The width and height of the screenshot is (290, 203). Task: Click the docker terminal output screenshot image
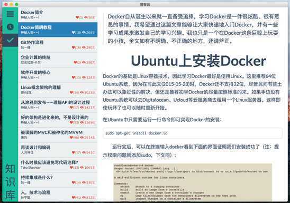pos(193,182)
